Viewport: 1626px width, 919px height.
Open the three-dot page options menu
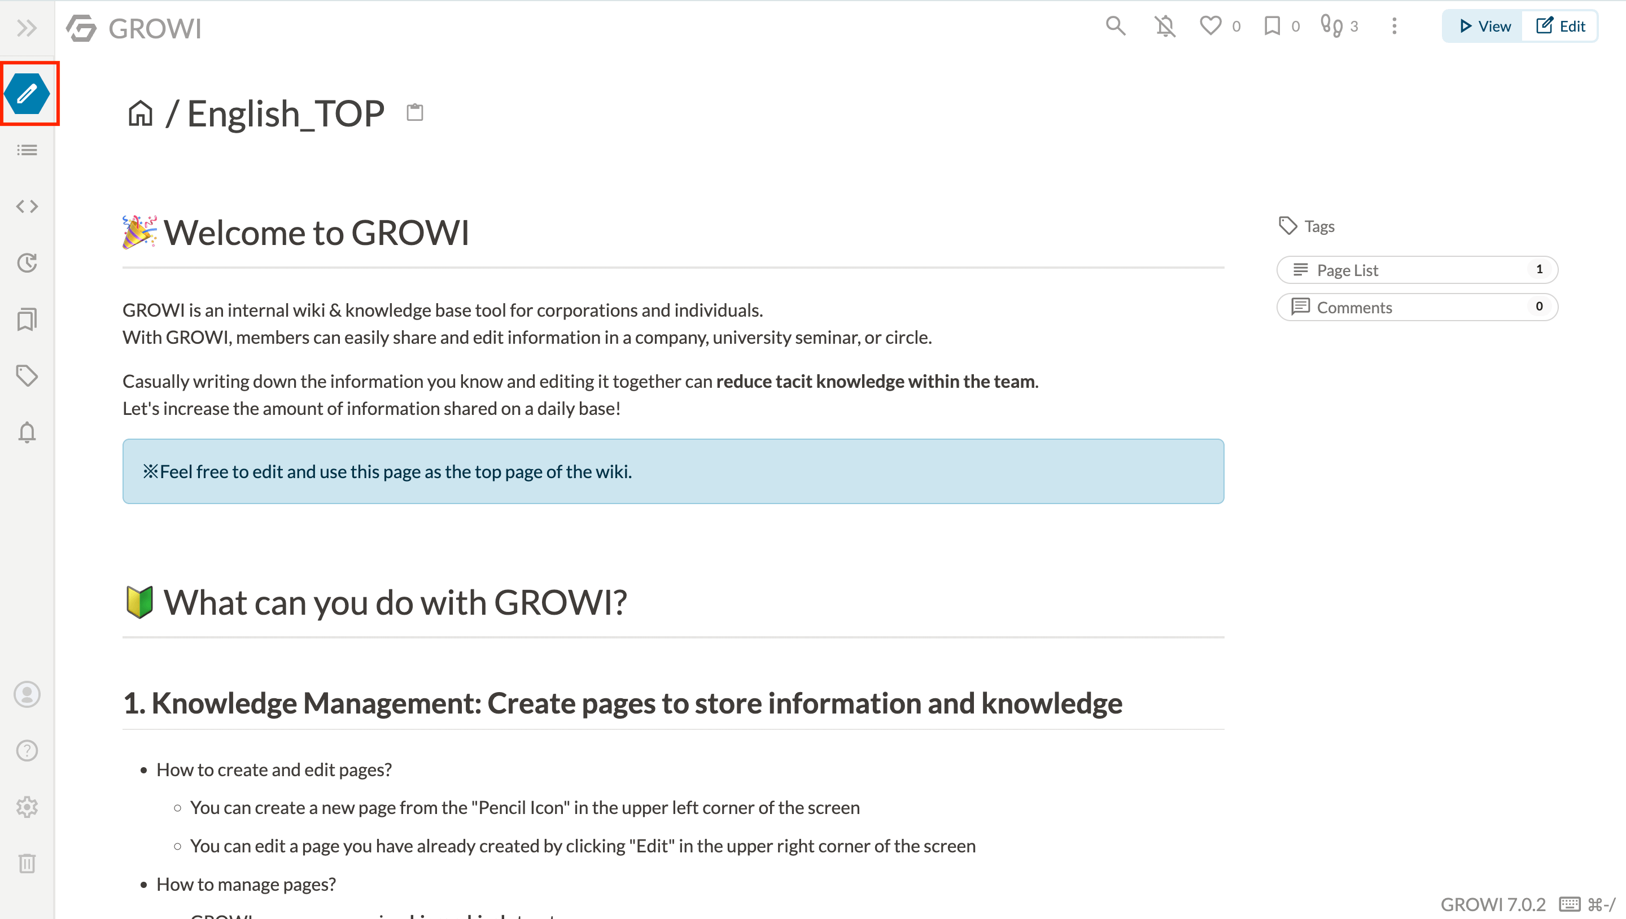coord(1395,26)
